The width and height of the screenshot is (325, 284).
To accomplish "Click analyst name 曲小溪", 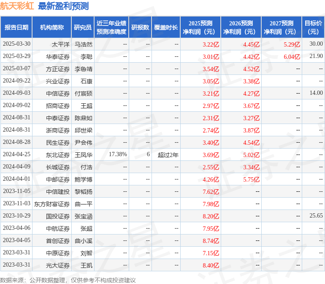I will tap(84, 241).
